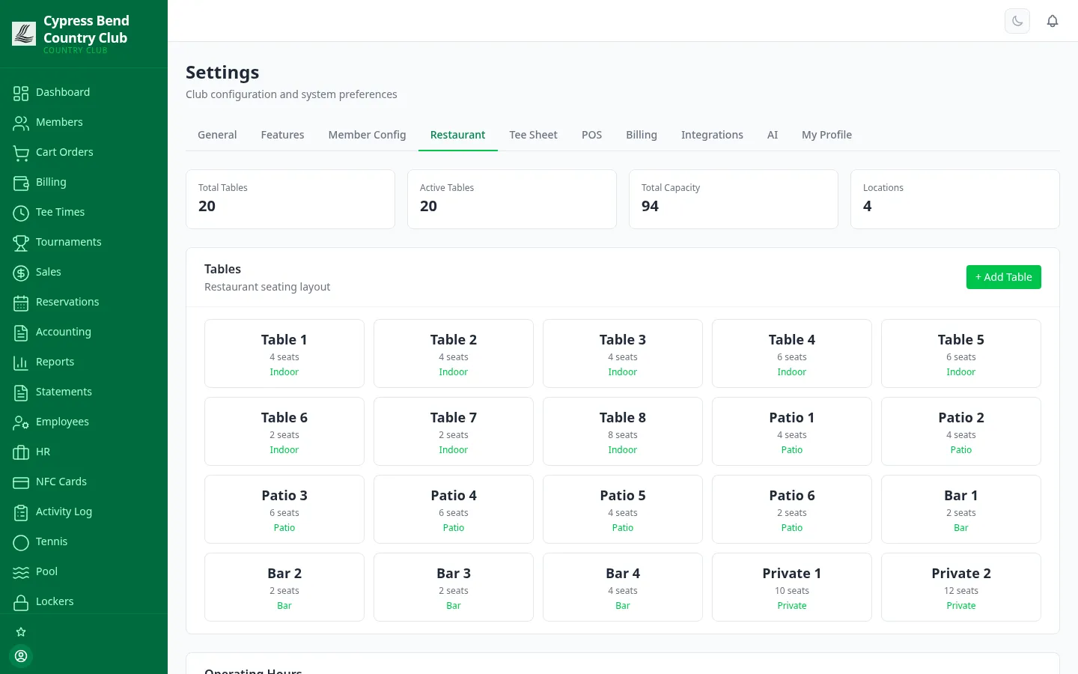The width and height of the screenshot is (1078, 674).
Task: Select the Patio 6 table card
Action: point(792,509)
